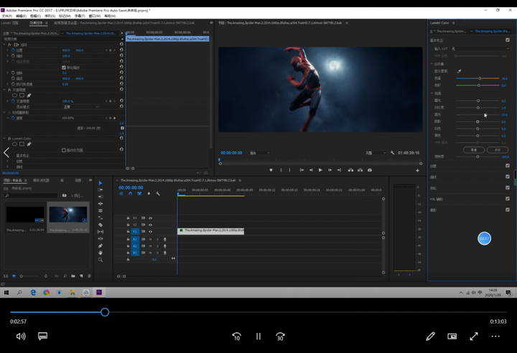Viewport: 517px width, 353px height.
Task: Toggle the Basic Correction section checkbox in Lumetri
Action: pyautogui.click(x=508, y=40)
